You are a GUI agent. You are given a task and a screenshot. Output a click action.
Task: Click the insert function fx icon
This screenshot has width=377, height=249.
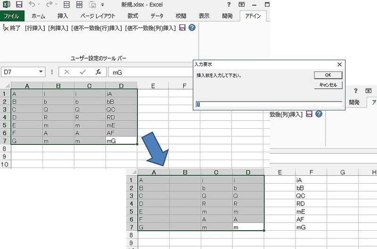point(98,72)
